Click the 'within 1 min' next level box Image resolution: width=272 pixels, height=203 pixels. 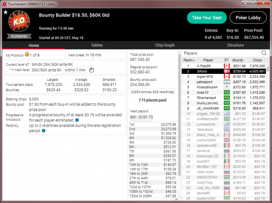[75, 70]
